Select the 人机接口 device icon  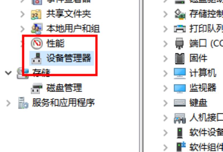(x=180, y=118)
